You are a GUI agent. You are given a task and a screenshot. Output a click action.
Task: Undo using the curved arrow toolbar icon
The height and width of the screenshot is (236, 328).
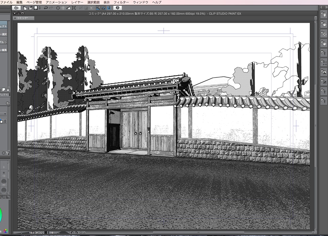click(x=46, y=8)
